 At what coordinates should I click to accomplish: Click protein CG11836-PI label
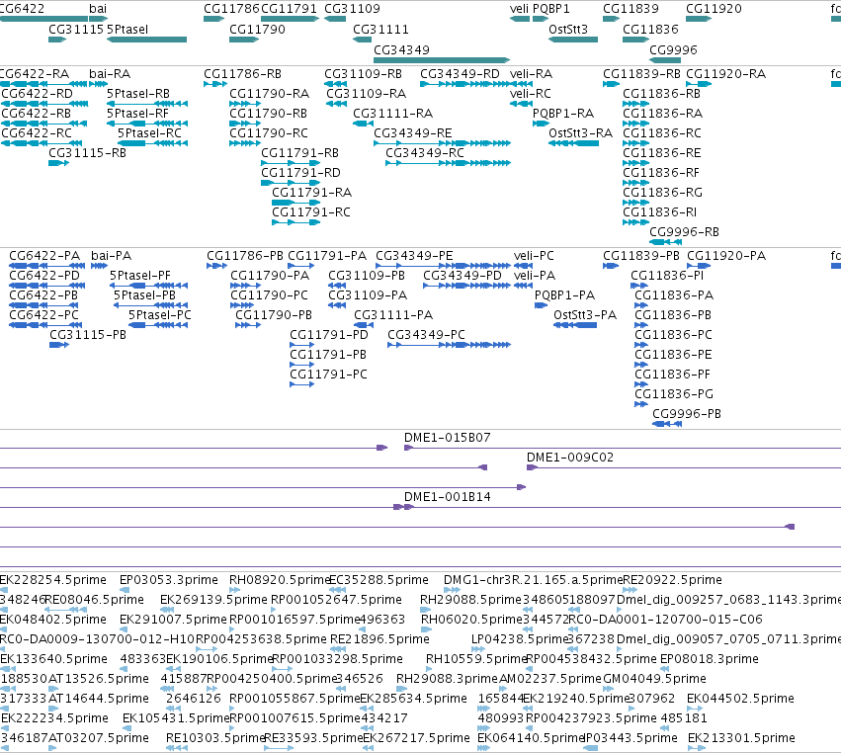click(667, 275)
